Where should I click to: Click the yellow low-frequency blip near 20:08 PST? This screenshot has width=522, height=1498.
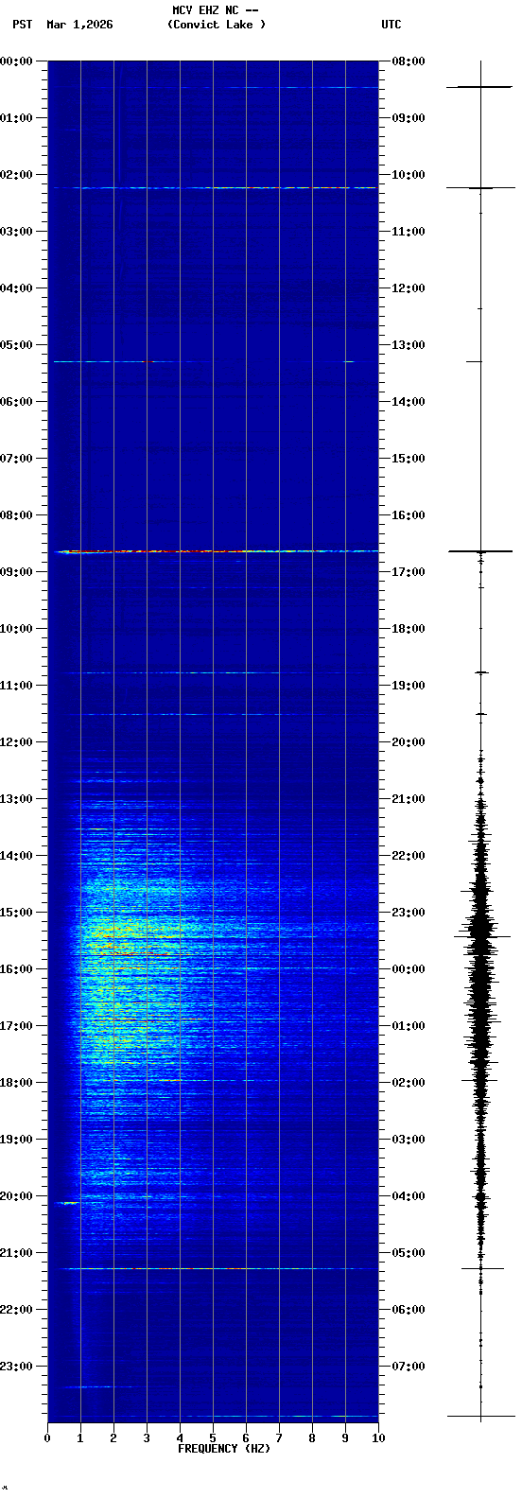pos(67,1203)
